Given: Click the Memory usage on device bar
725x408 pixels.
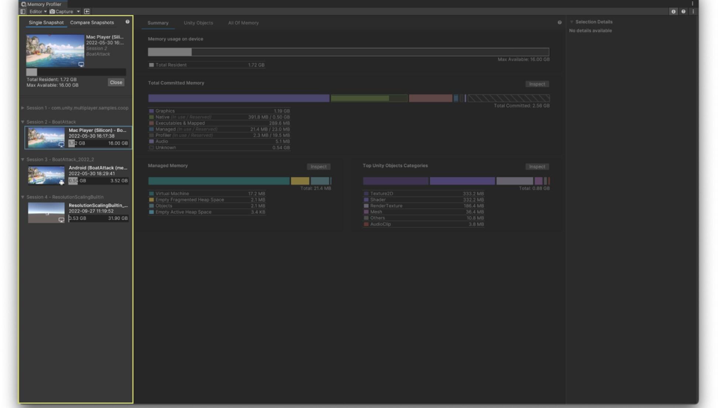Looking at the screenshot, I should click(348, 52).
